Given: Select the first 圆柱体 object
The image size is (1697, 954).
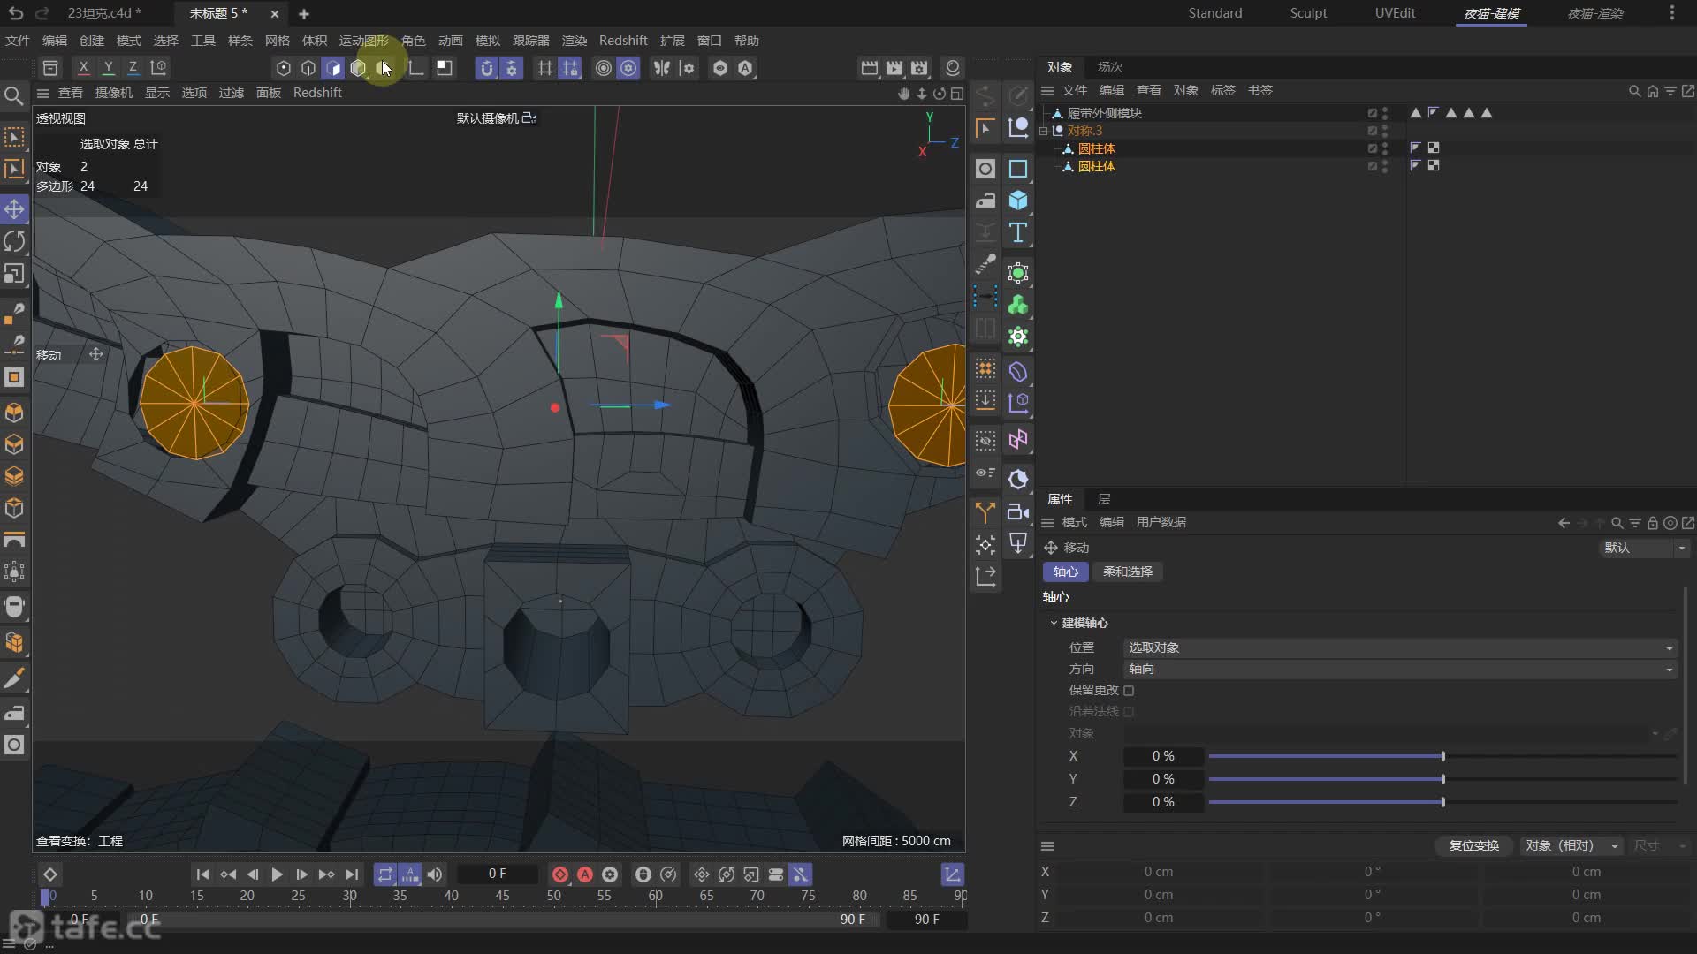Looking at the screenshot, I should point(1097,148).
